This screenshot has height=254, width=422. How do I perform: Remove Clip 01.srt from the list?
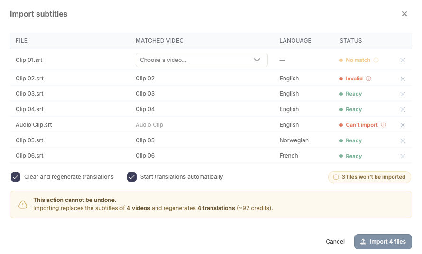click(x=403, y=61)
